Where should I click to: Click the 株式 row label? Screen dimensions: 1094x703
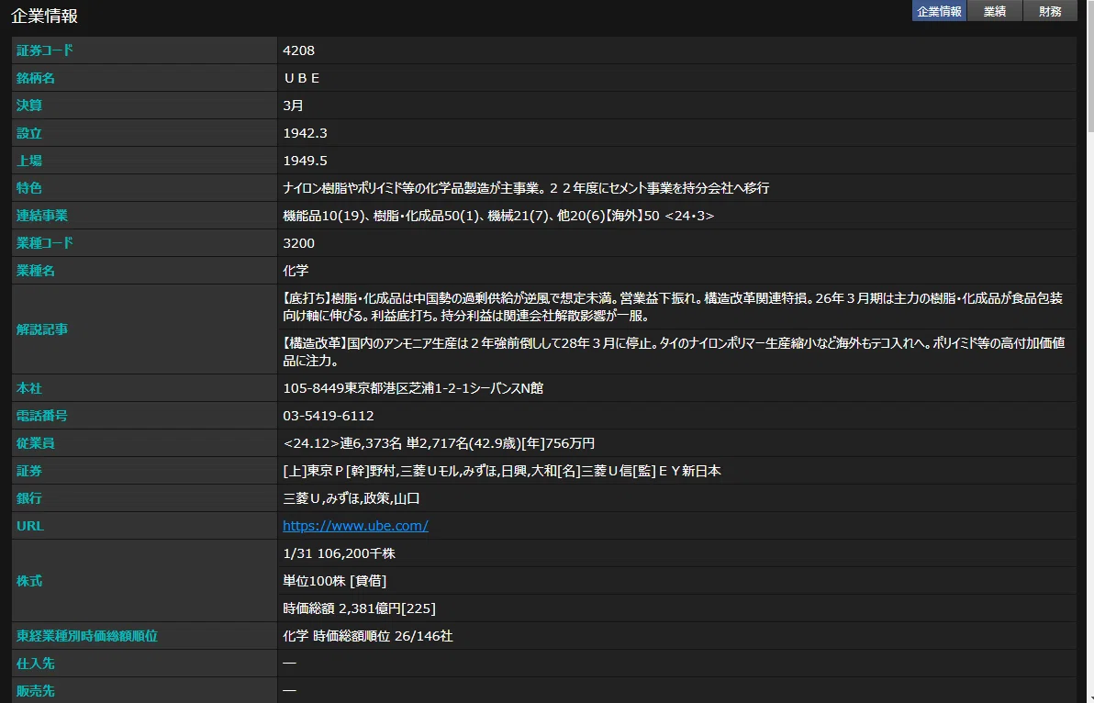pyautogui.click(x=29, y=581)
